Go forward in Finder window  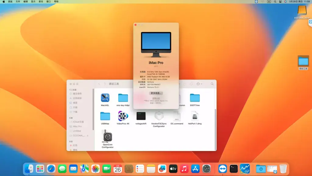(x=105, y=84)
